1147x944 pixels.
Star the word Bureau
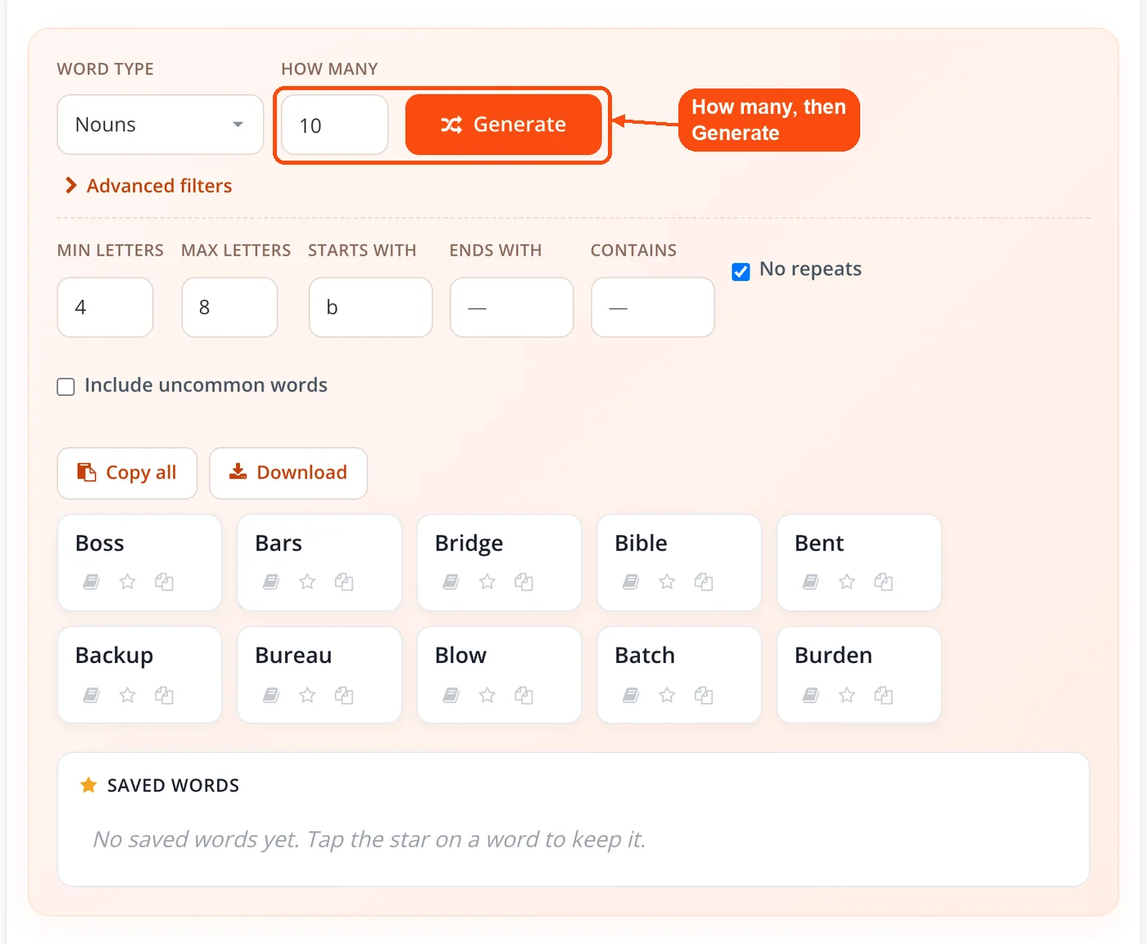[307, 695]
